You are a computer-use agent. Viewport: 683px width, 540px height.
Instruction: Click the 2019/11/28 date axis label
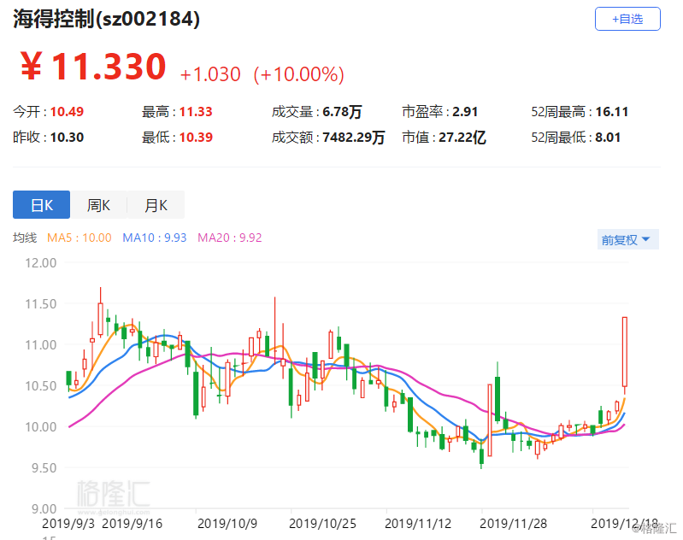click(514, 524)
